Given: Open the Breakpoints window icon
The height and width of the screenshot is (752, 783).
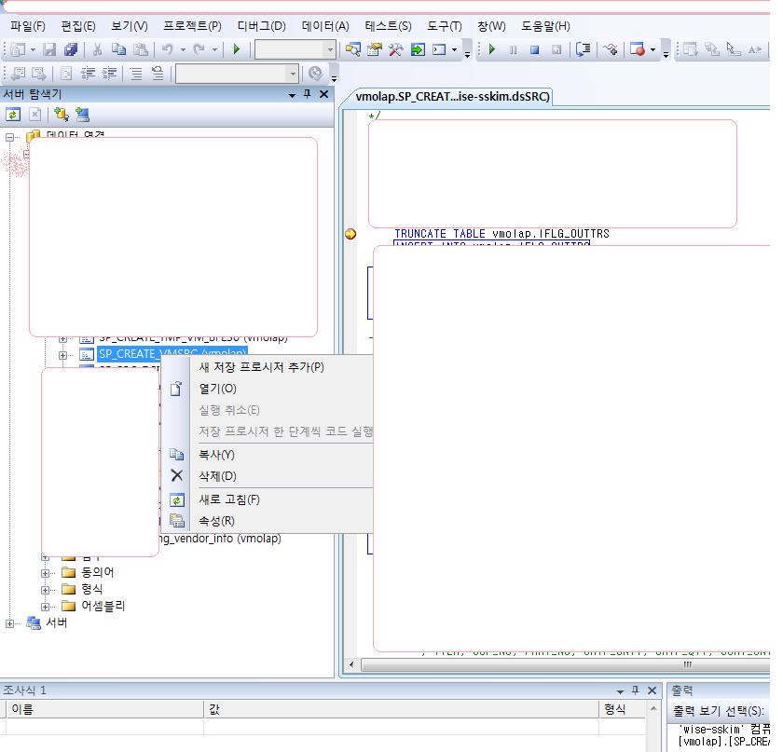Looking at the screenshot, I should click(x=638, y=49).
